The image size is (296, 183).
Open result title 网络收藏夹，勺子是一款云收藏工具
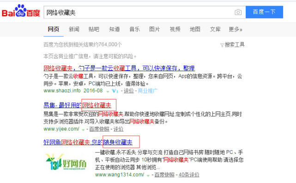(119, 68)
